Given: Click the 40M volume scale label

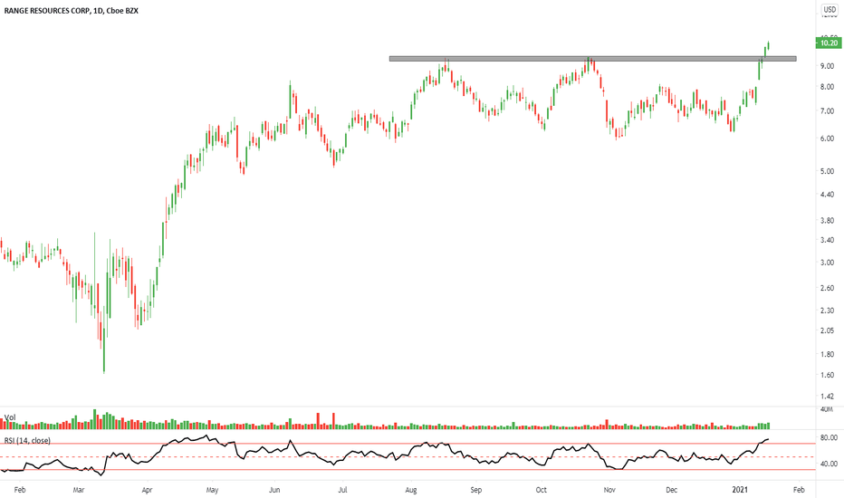Looking at the screenshot, I should 827,409.
